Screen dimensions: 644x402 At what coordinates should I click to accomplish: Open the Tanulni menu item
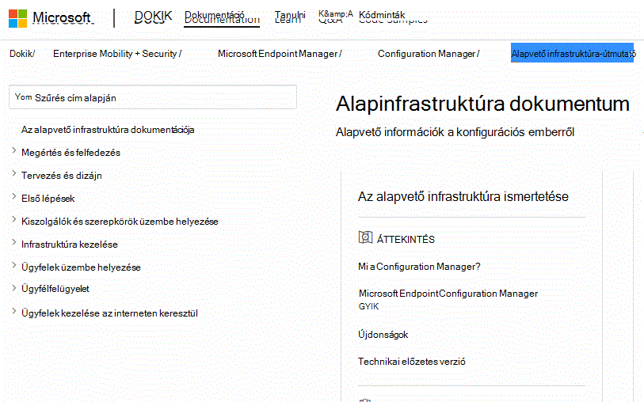[x=290, y=17]
